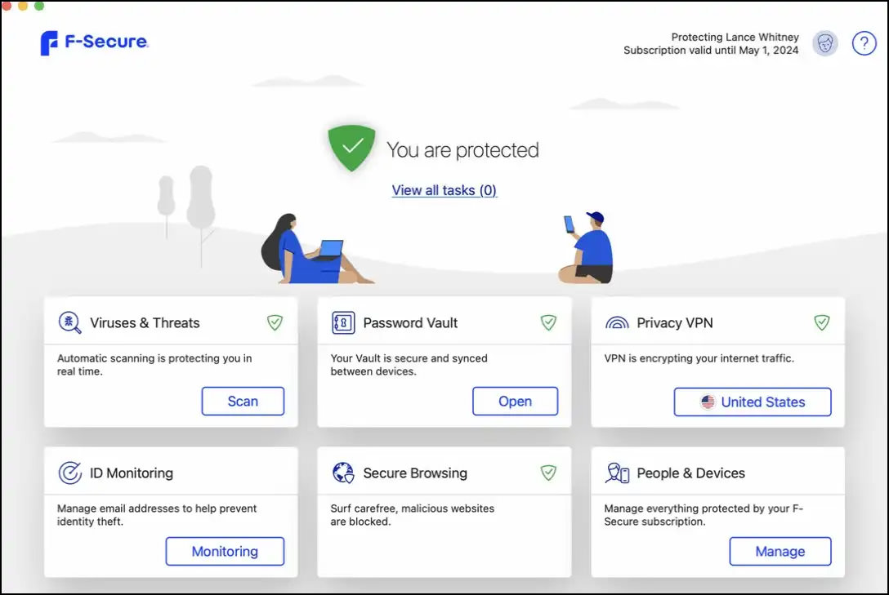Click "Manage everything protected by your F-Secure" description
This screenshot has height=595, width=889.
(x=704, y=515)
